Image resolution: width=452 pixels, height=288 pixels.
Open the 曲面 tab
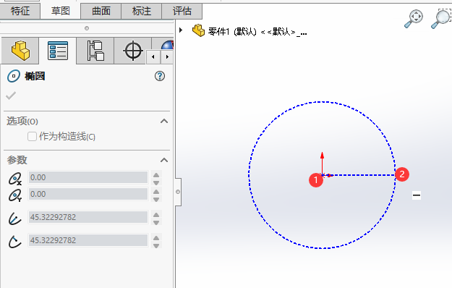[x=101, y=12]
